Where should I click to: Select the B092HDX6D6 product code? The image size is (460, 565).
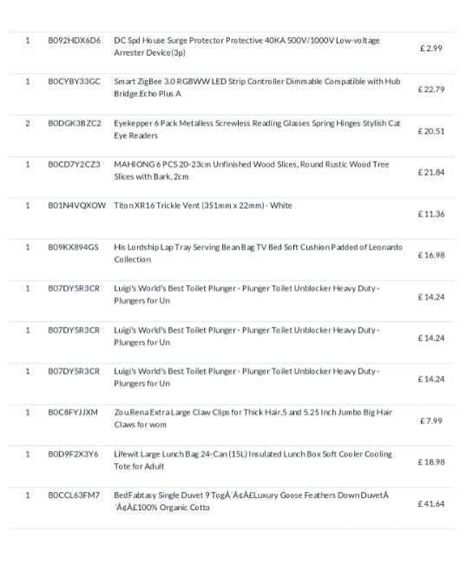tap(75, 40)
